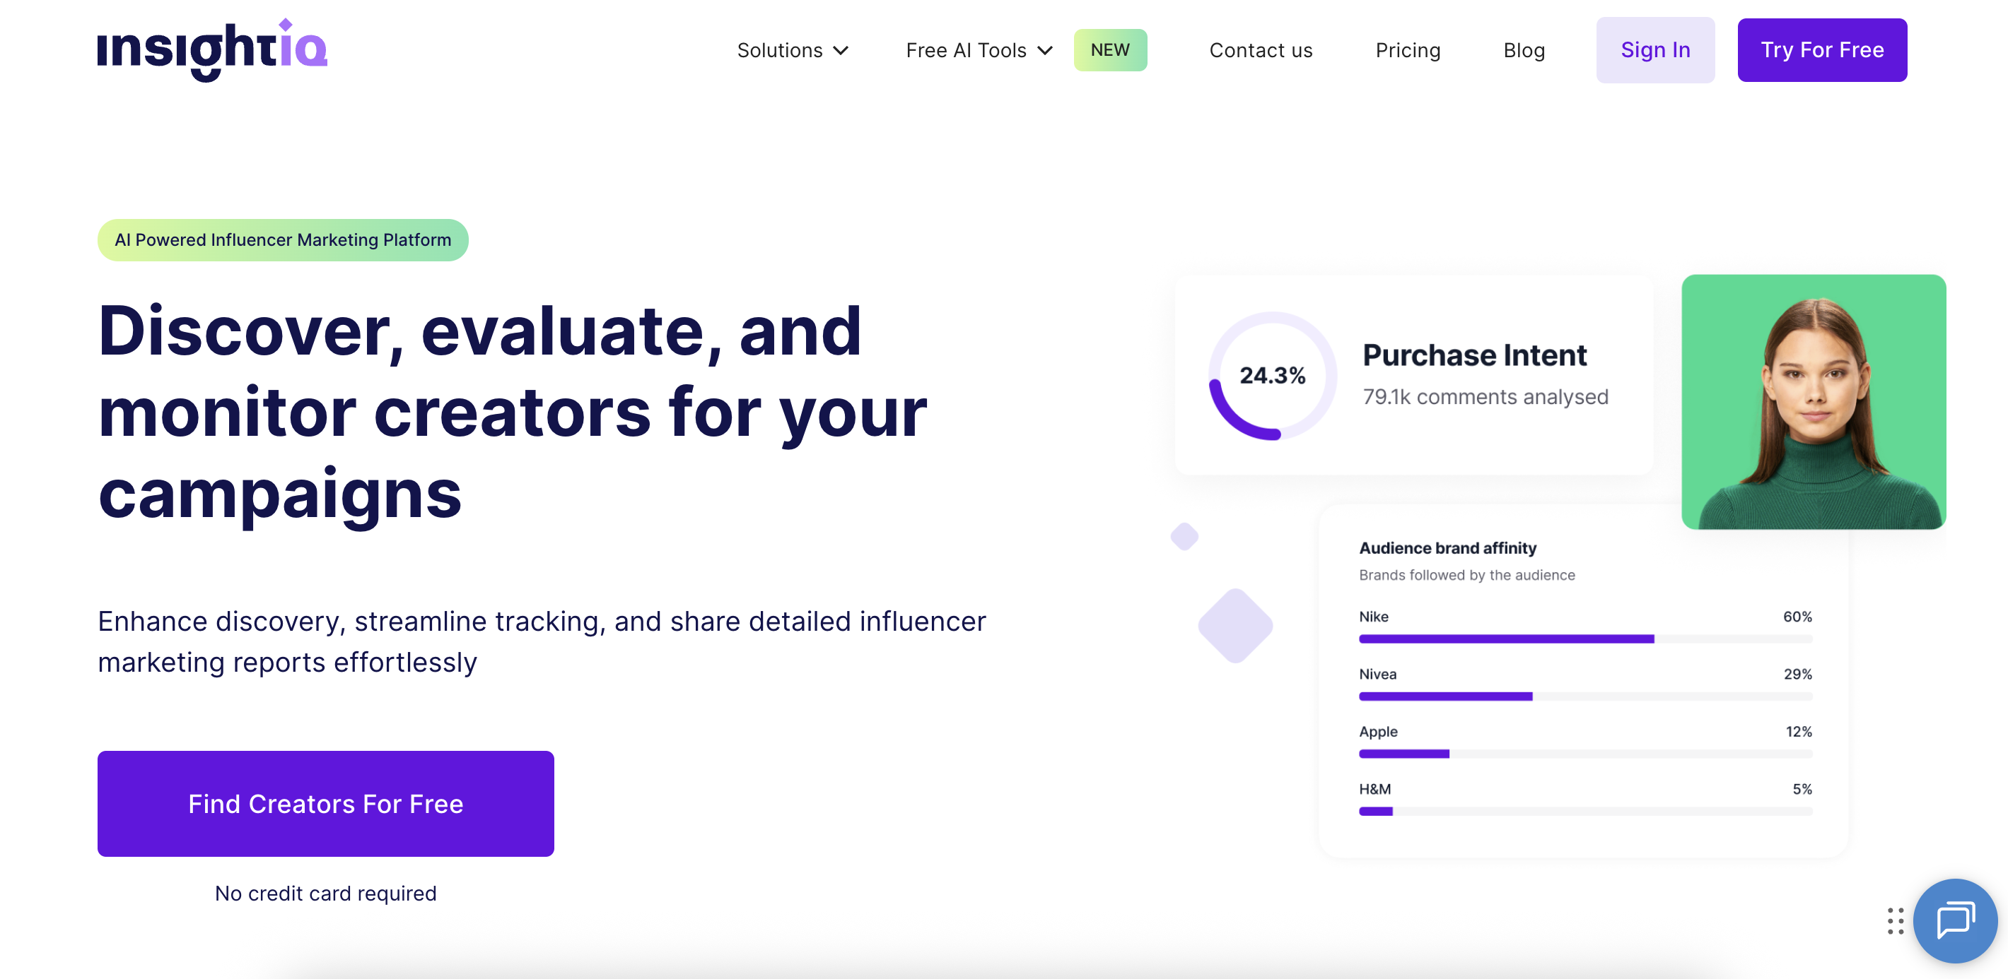Click the Nivea brand affinity bar
2008x979 pixels.
[1584, 696]
